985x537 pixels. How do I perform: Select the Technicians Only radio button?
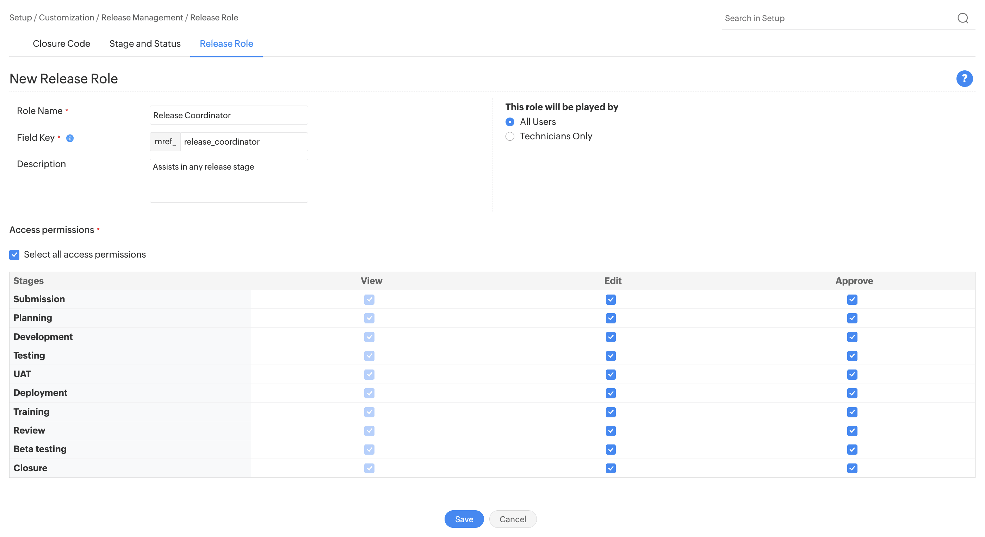(510, 136)
